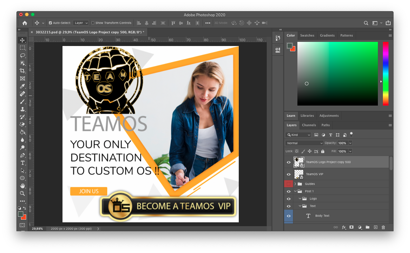Image resolution: width=410 pixels, height=253 pixels.
Task: Select the Crop tool
Action: coord(22,71)
